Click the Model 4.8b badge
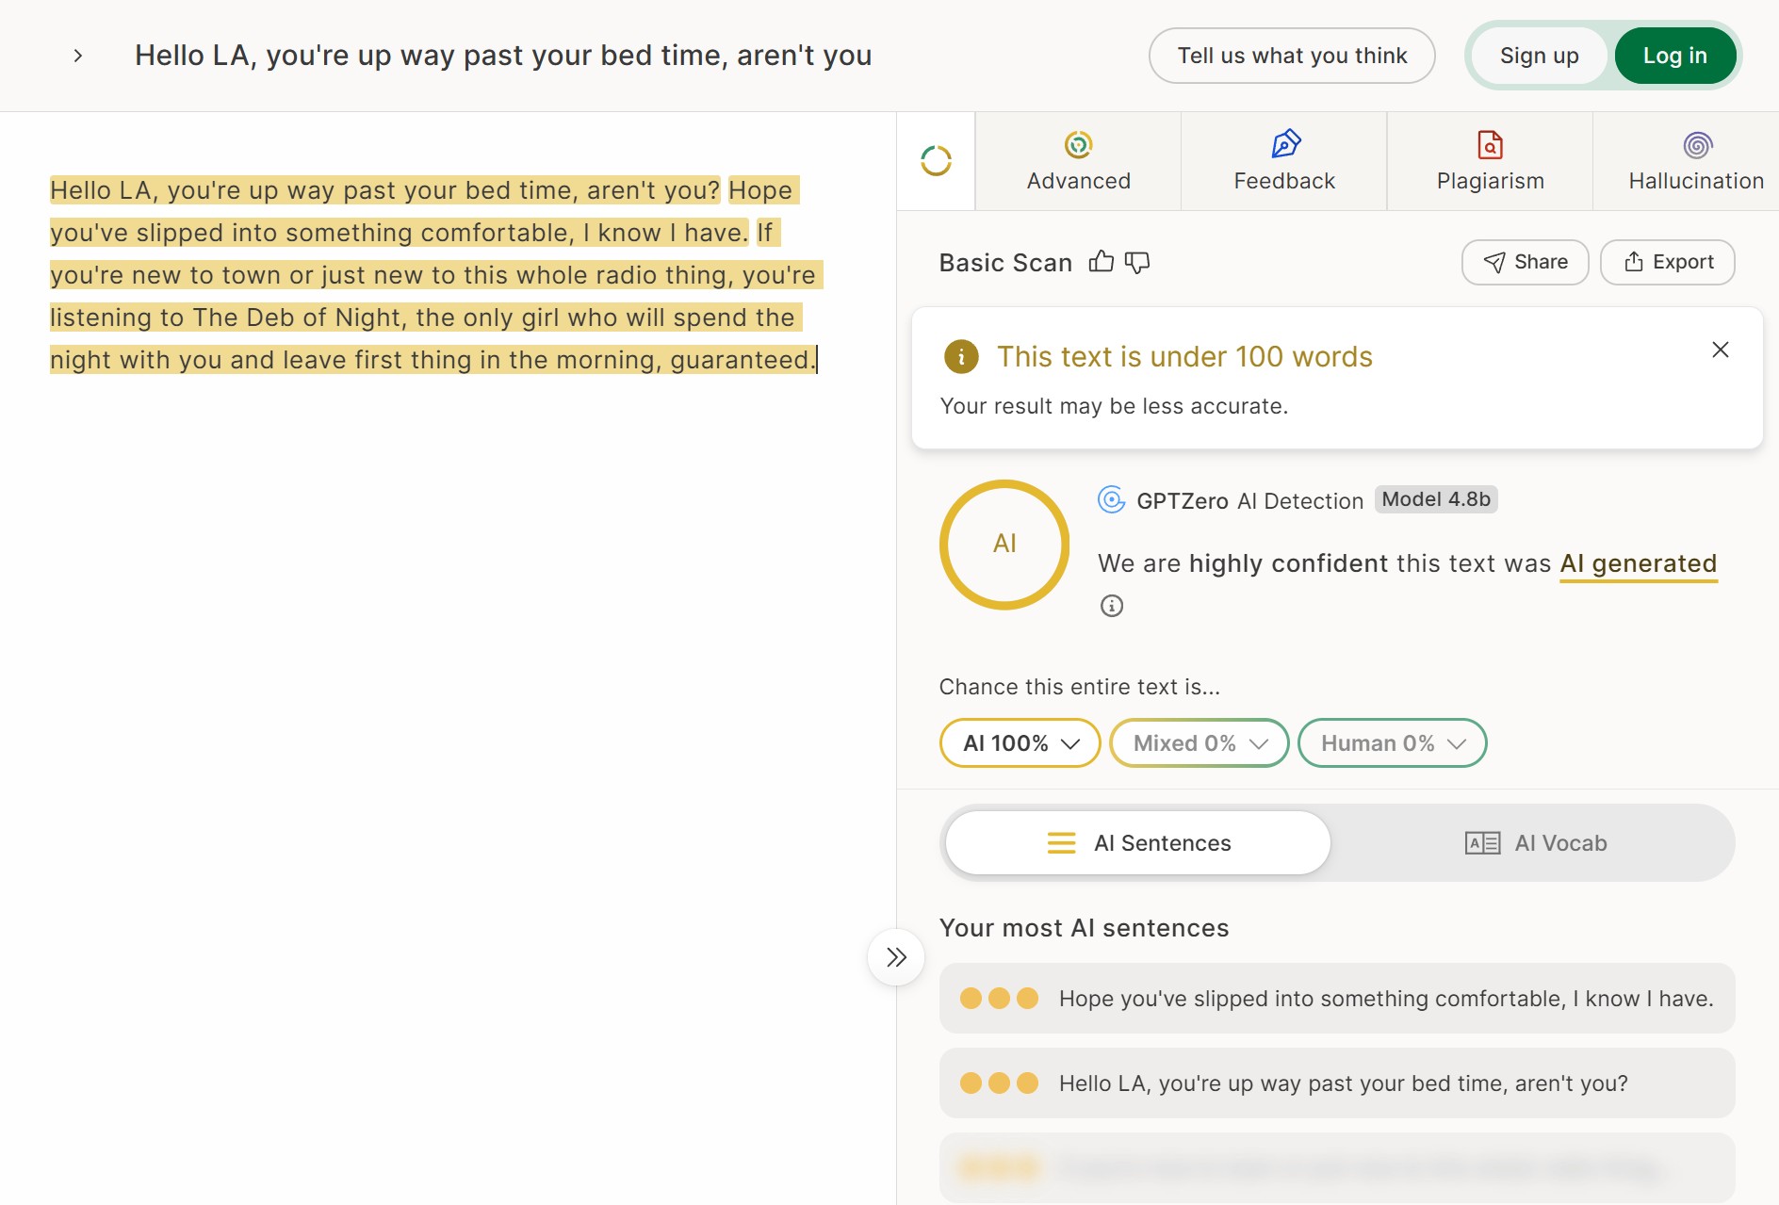The image size is (1779, 1205). click(x=1436, y=499)
